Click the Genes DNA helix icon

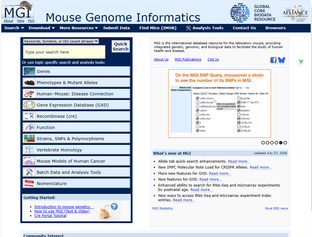tap(29, 71)
